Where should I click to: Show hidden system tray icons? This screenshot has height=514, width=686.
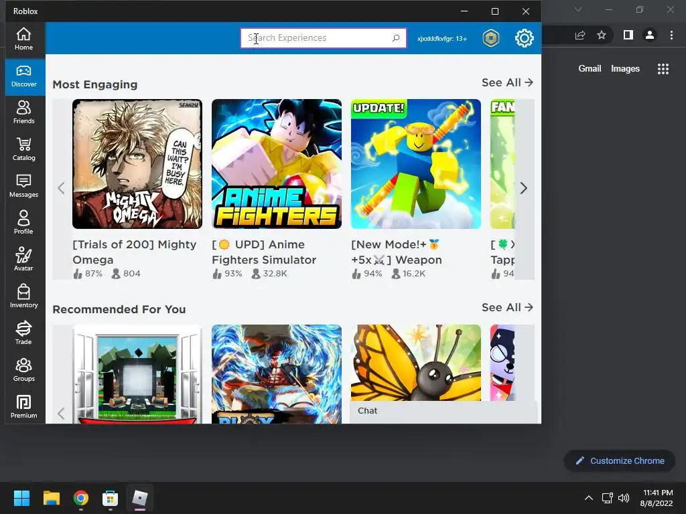(589, 498)
